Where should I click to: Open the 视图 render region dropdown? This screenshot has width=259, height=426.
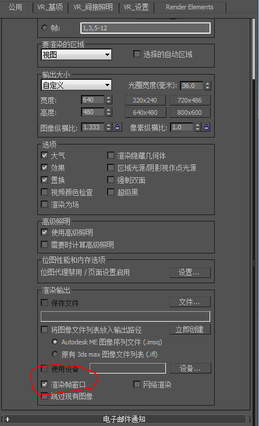point(76,55)
